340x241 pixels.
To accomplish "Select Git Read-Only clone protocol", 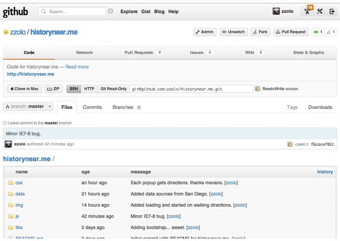I will click(113, 89).
